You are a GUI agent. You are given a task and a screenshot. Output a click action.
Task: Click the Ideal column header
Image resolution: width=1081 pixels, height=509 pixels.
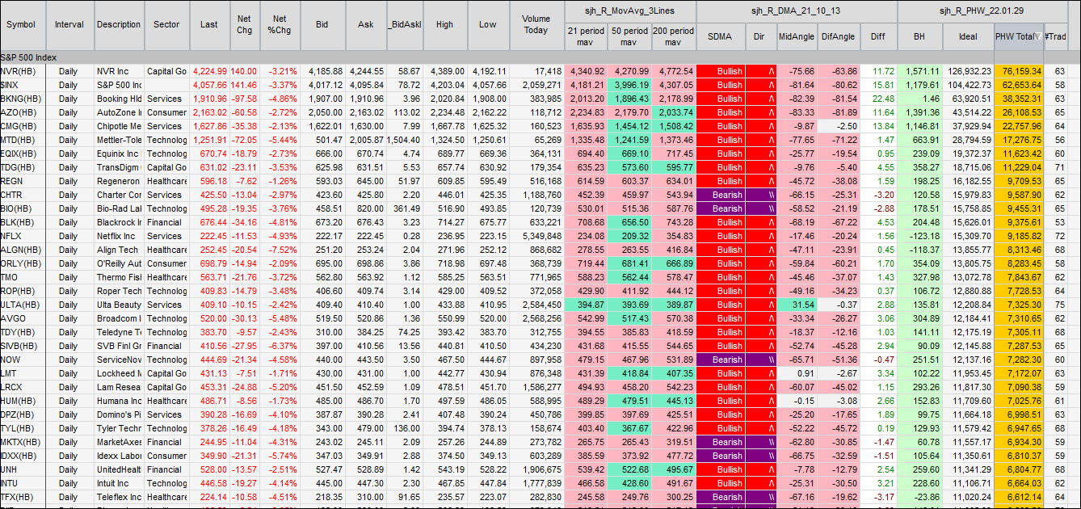tap(968, 36)
